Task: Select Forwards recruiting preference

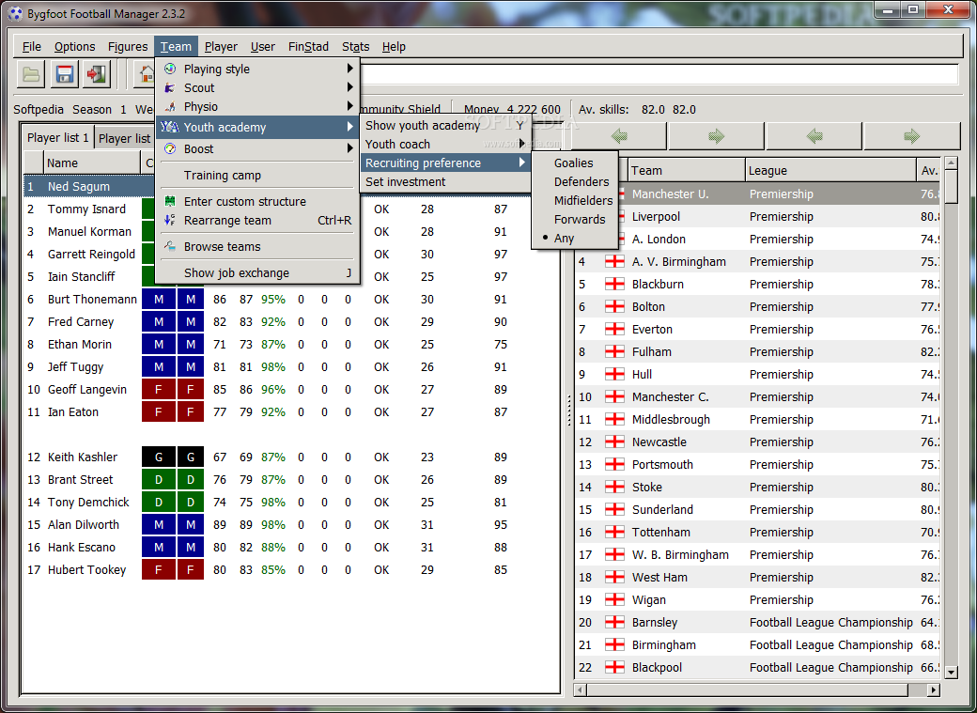Action: [574, 219]
